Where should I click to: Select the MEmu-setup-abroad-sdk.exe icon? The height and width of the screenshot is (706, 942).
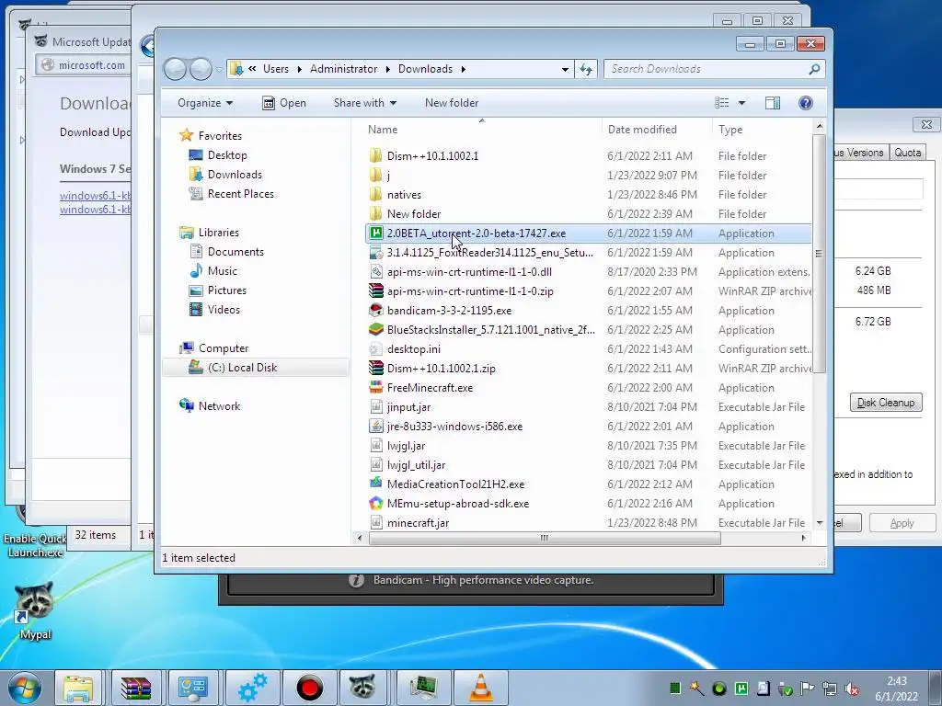pos(376,503)
